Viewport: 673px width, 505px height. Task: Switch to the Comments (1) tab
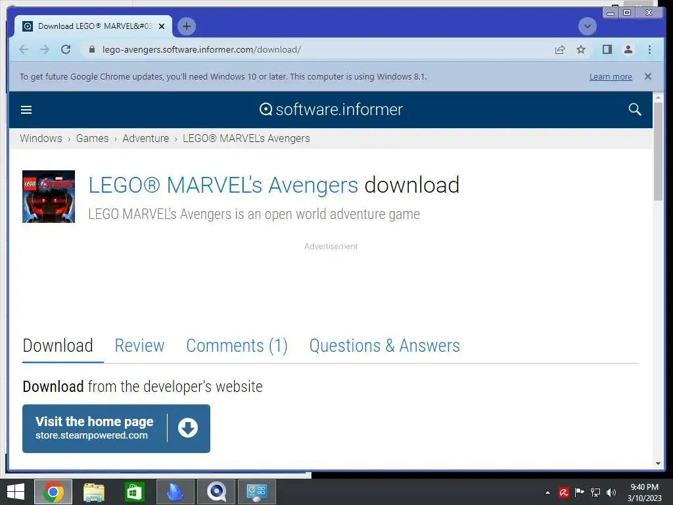237,346
